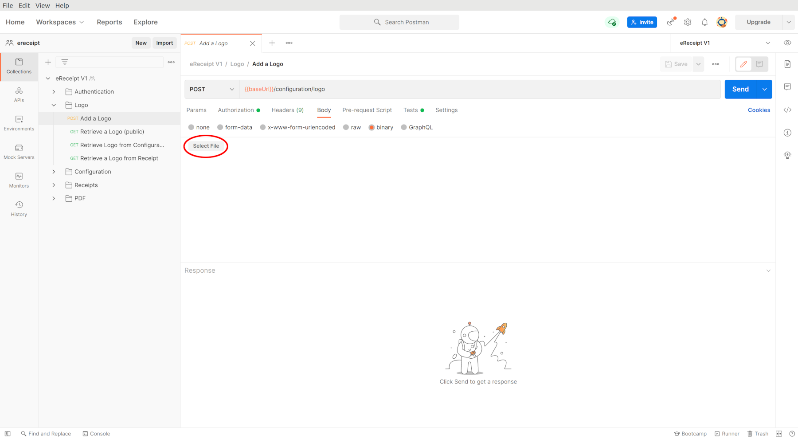The height and width of the screenshot is (439, 798).
Task: Open the Monitors sidebar panel
Action: coord(19,180)
